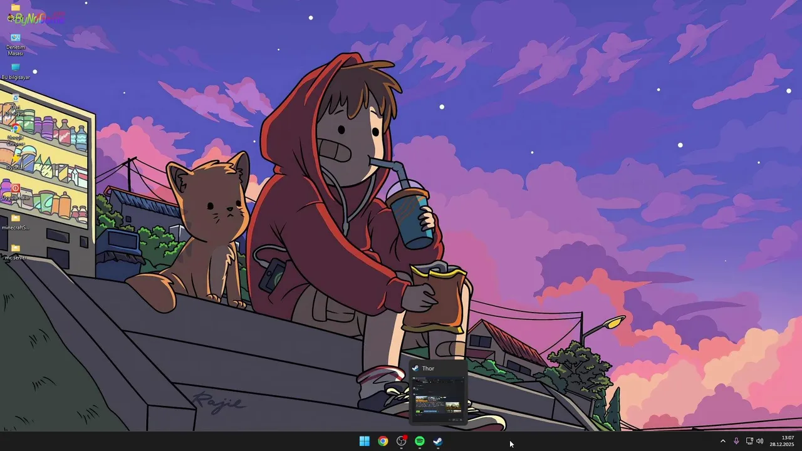Click the microphone icon in the system tray
802x451 pixels.
(x=736, y=441)
